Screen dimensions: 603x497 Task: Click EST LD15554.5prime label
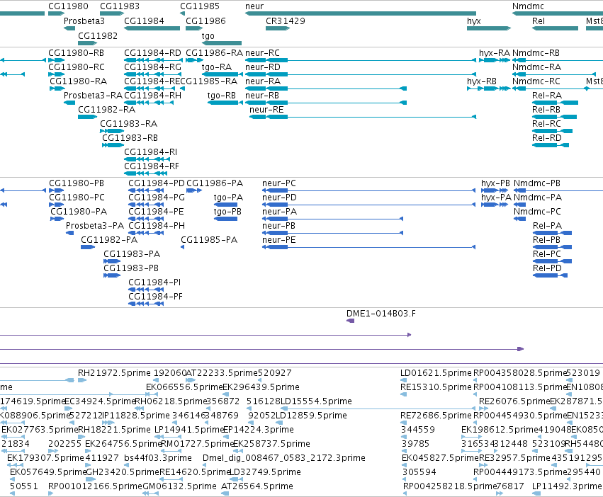pyautogui.click(x=316, y=401)
